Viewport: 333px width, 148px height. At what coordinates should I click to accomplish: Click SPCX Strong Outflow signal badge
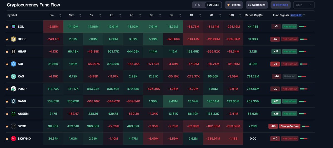(289, 126)
